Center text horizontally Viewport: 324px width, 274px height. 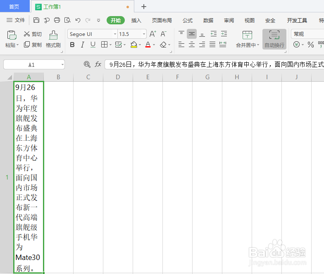[x=192, y=45]
